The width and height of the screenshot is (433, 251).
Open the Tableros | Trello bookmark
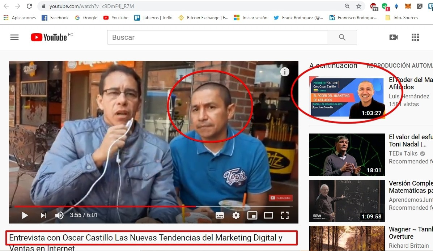point(153,18)
